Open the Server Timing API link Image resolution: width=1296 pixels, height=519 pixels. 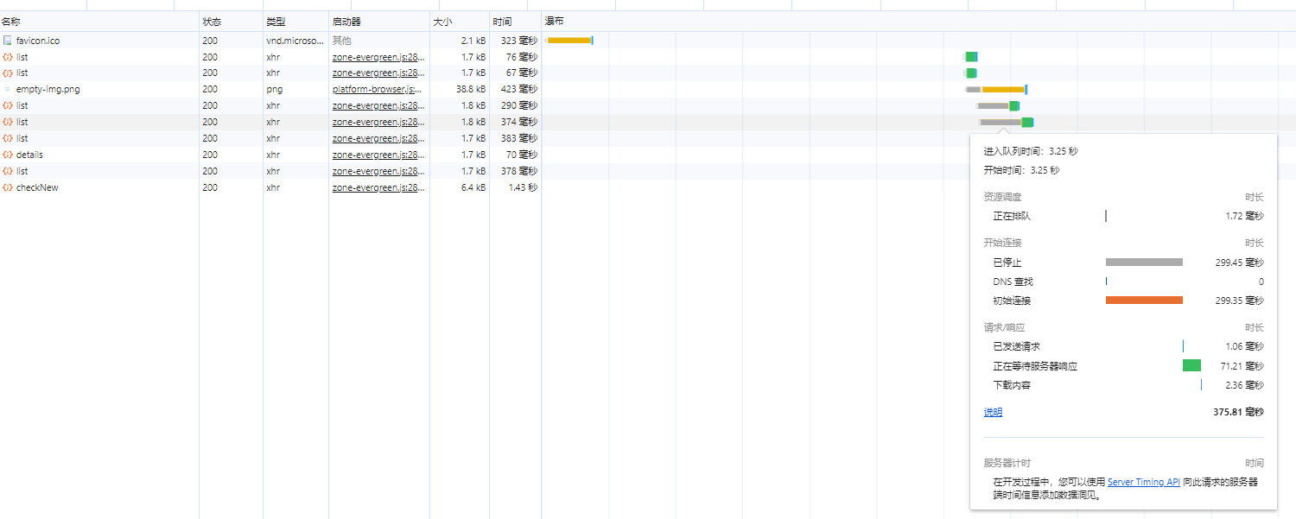1143,483
